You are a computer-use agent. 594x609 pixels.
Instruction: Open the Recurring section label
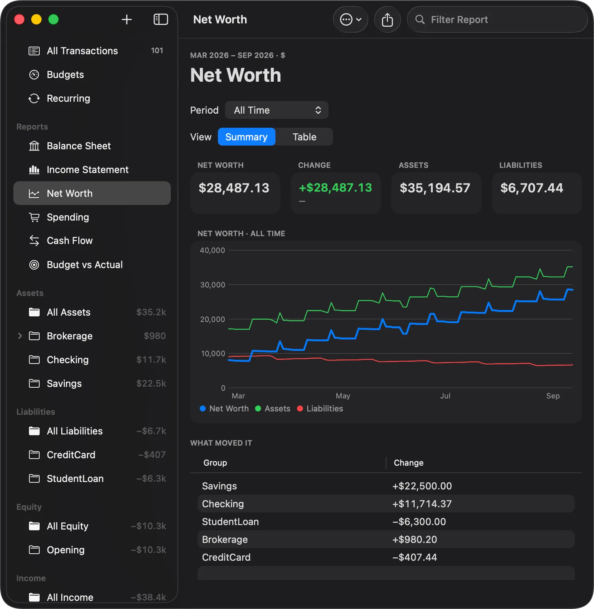[x=68, y=98]
